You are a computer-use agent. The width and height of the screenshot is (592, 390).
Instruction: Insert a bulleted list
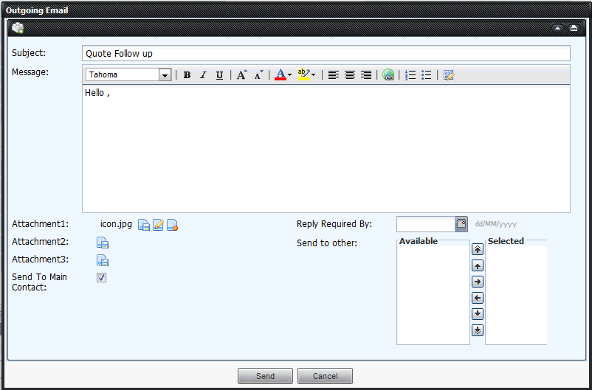pos(427,75)
